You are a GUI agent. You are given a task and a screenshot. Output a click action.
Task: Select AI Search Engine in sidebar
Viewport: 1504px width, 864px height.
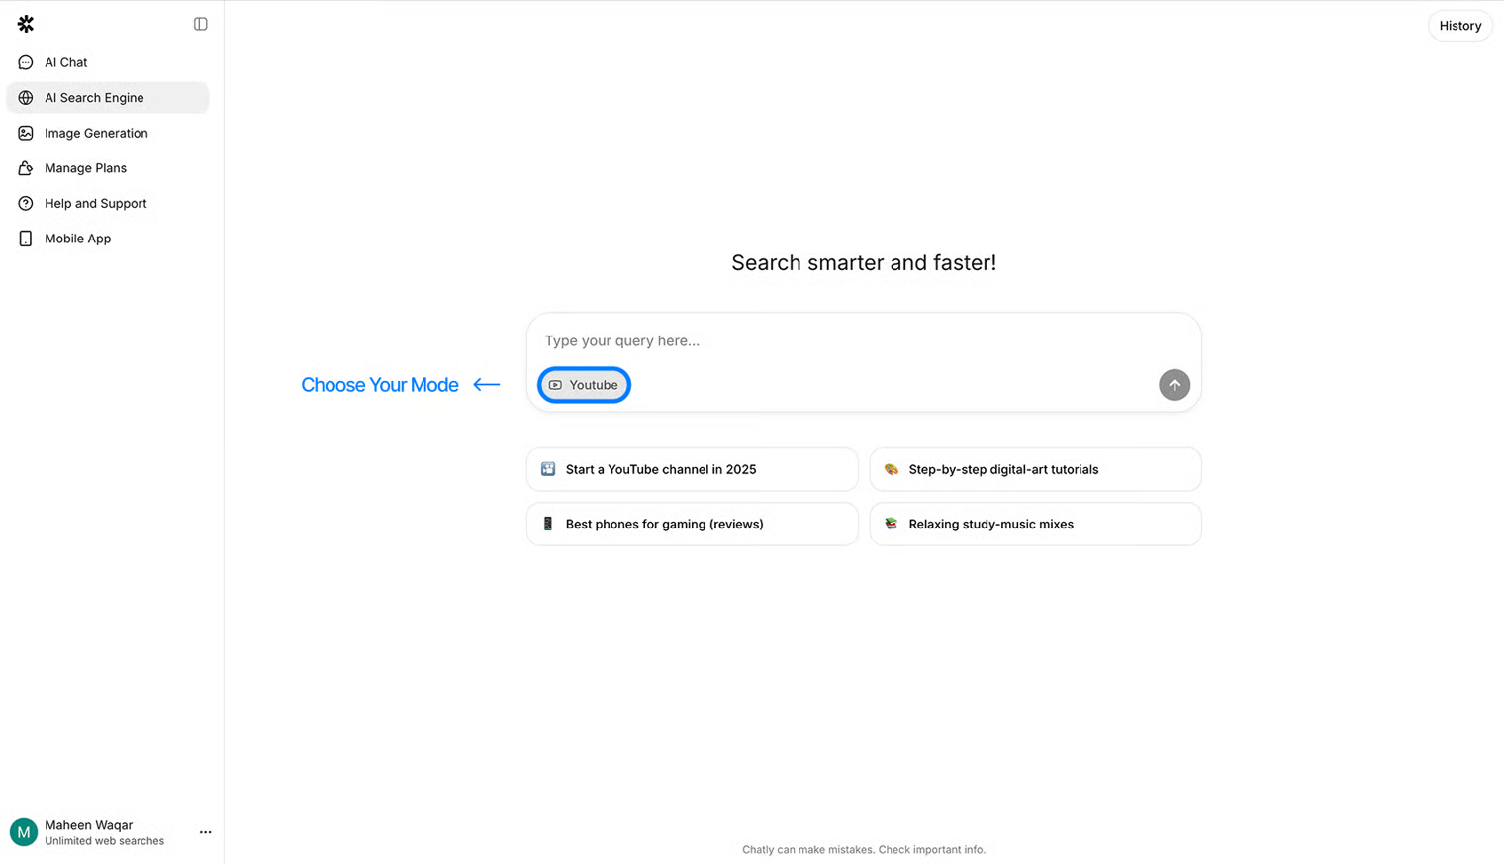[x=94, y=98]
